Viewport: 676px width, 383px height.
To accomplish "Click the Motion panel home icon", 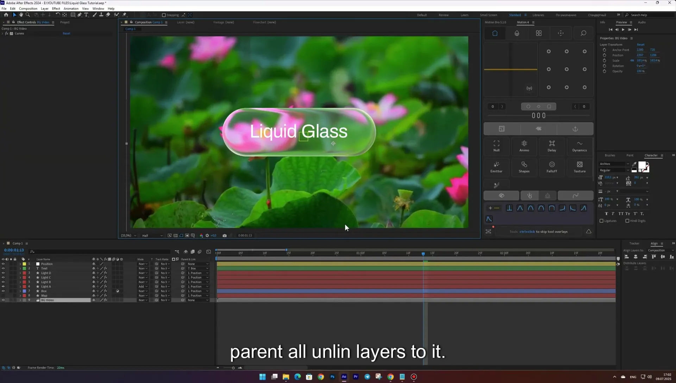I will (495, 33).
